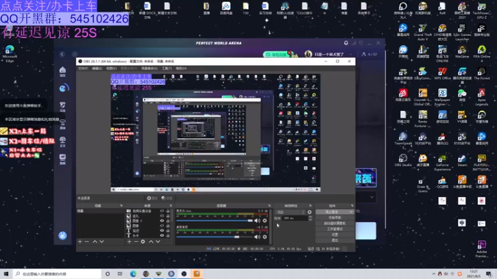Click home icon in Perfect World Arena sidebar
Screen dimensions: 497x279
coord(63,71)
